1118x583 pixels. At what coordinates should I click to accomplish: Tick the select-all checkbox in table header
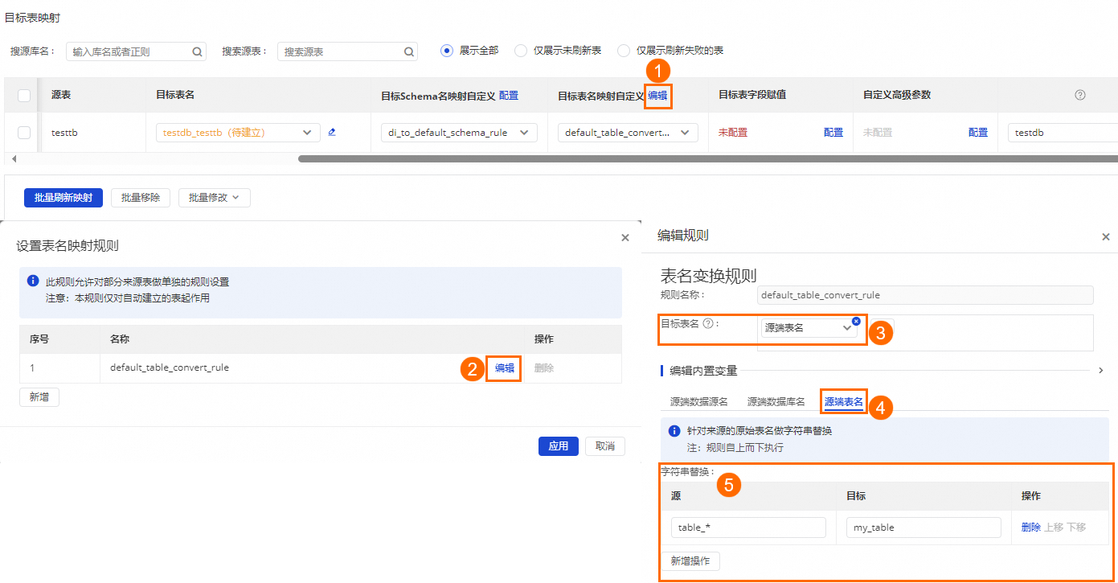click(24, 96)
